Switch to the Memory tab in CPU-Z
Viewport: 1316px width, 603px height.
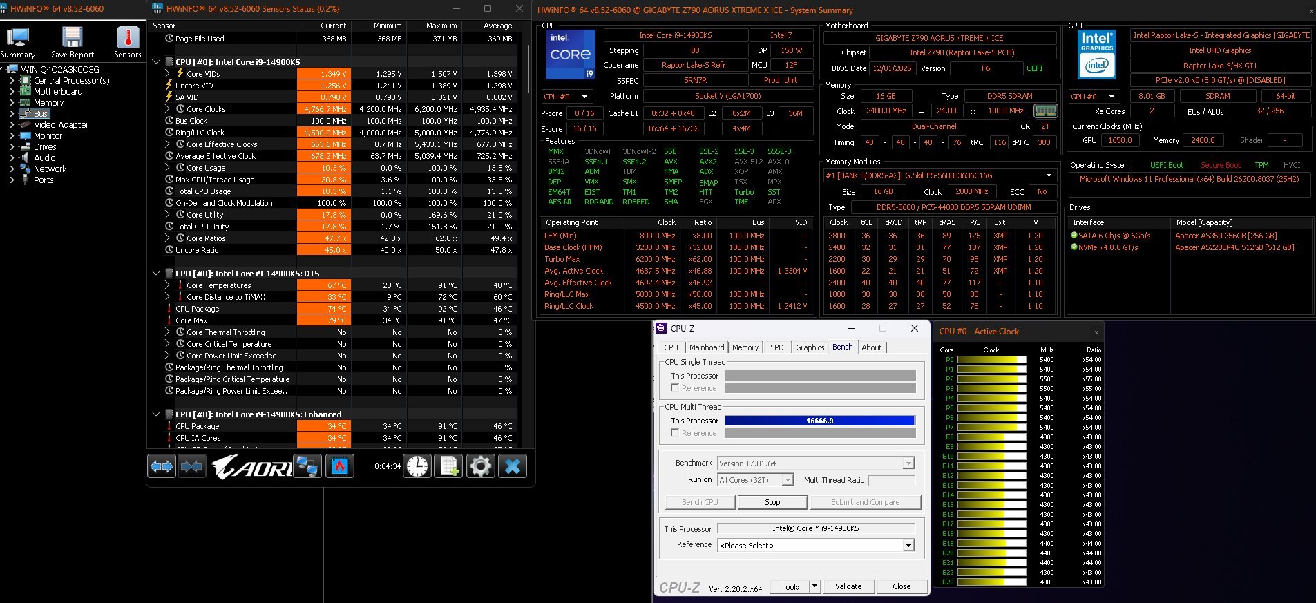pos(745,347)
